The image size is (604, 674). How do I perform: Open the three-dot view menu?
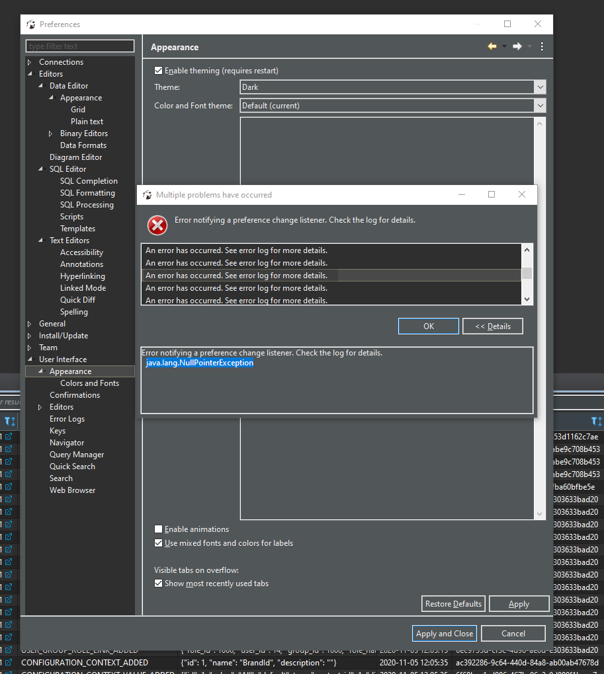[540, 46]
